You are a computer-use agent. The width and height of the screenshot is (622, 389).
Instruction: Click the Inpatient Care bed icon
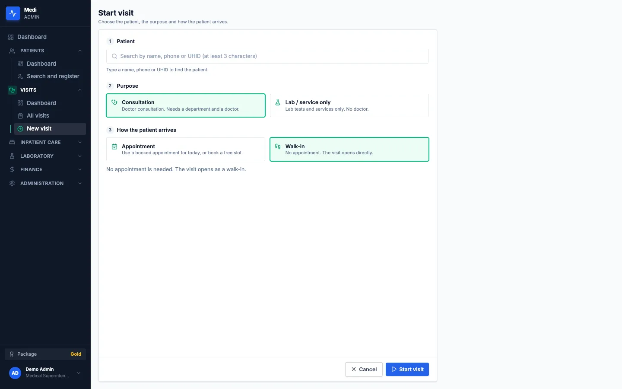coord(12,142)
